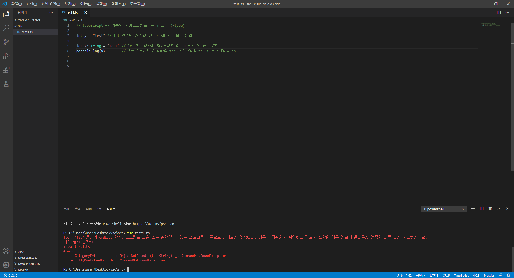
Task: Click TypeScript version 4.0.3 in status bar
Action: coord(476,275)
